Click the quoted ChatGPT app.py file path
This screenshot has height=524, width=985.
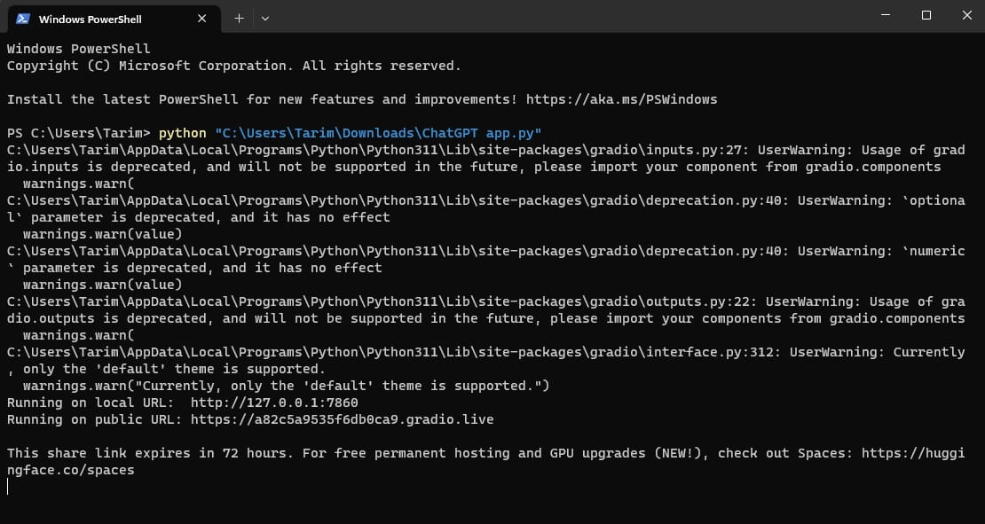(378, 133)
